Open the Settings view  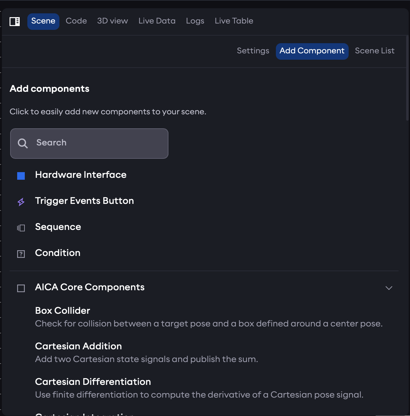(253, 51)
